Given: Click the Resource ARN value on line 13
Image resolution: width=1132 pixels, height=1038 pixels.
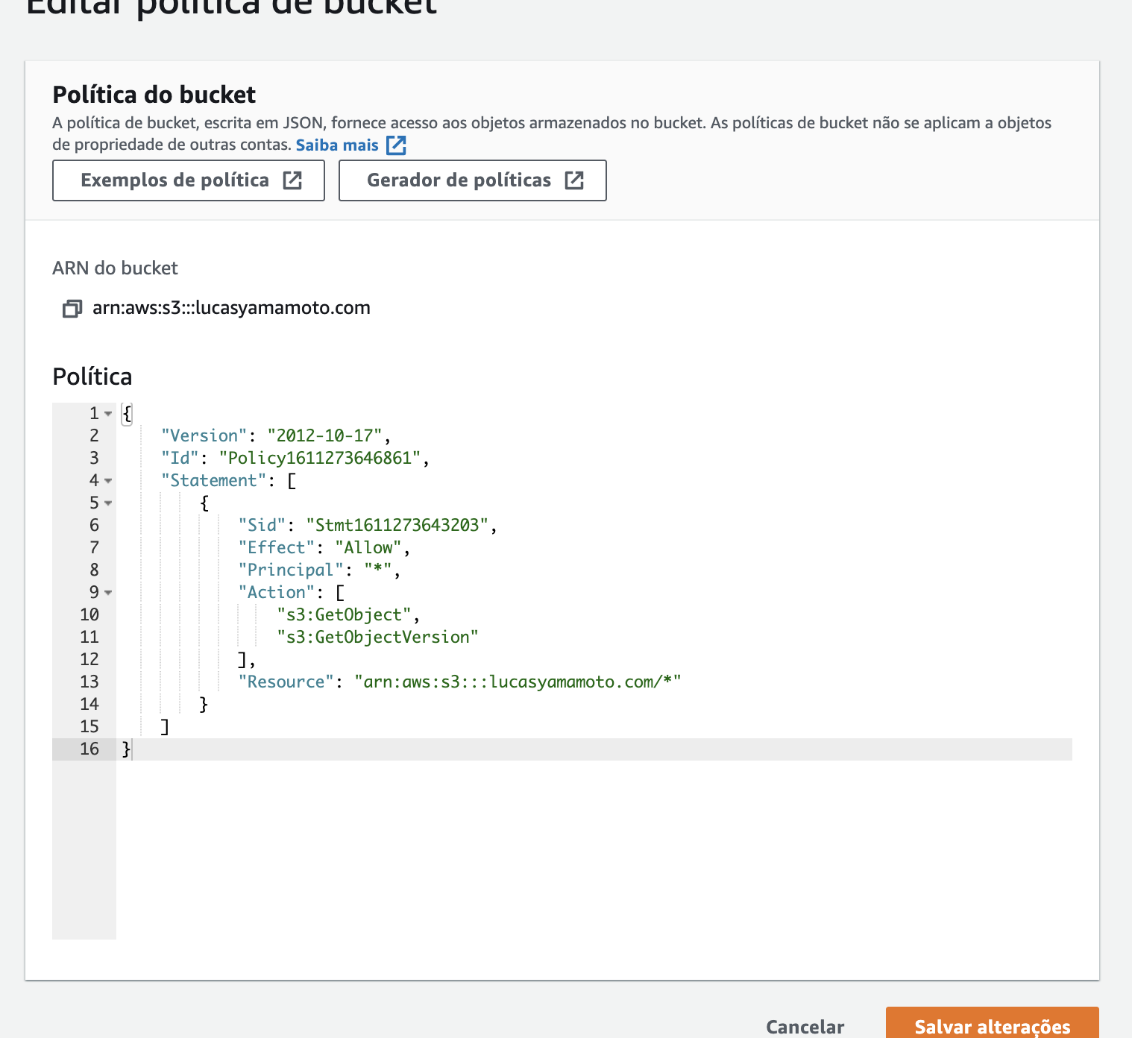Looking at the screenshot, I should (518, 682).
